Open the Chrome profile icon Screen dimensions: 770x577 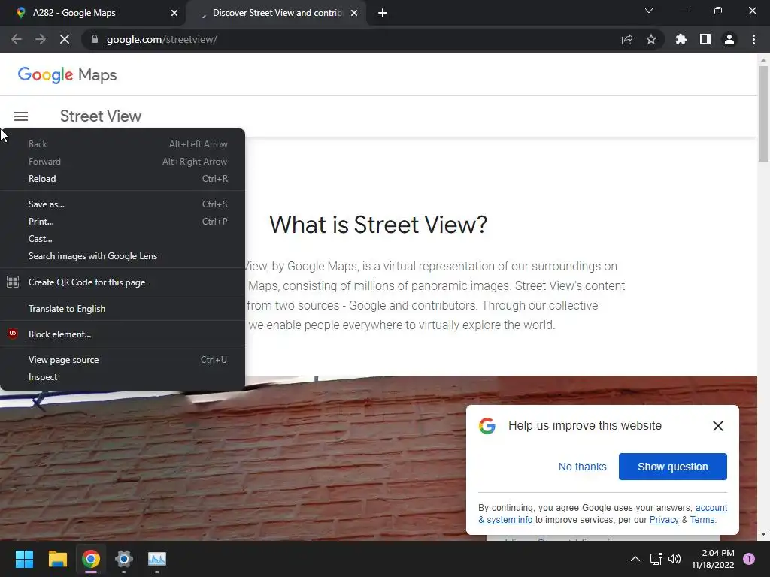[x=729, y=39]
